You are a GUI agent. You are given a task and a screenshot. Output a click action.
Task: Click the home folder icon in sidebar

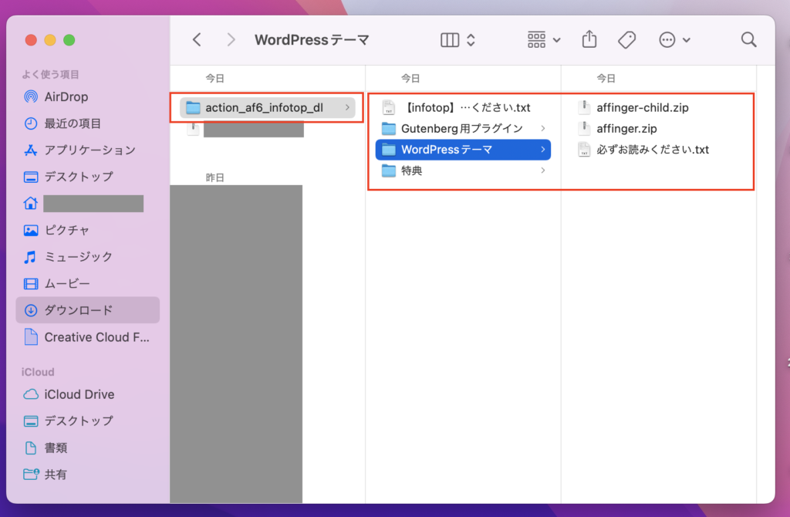(31, 204)
